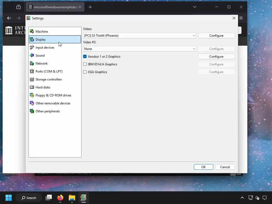
Task: Open the Video #2 dropdown
Action: point(140,49)
